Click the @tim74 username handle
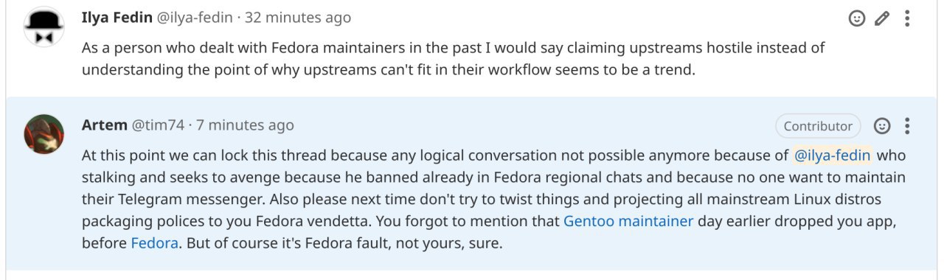944x280 pixels. [158, 125]
